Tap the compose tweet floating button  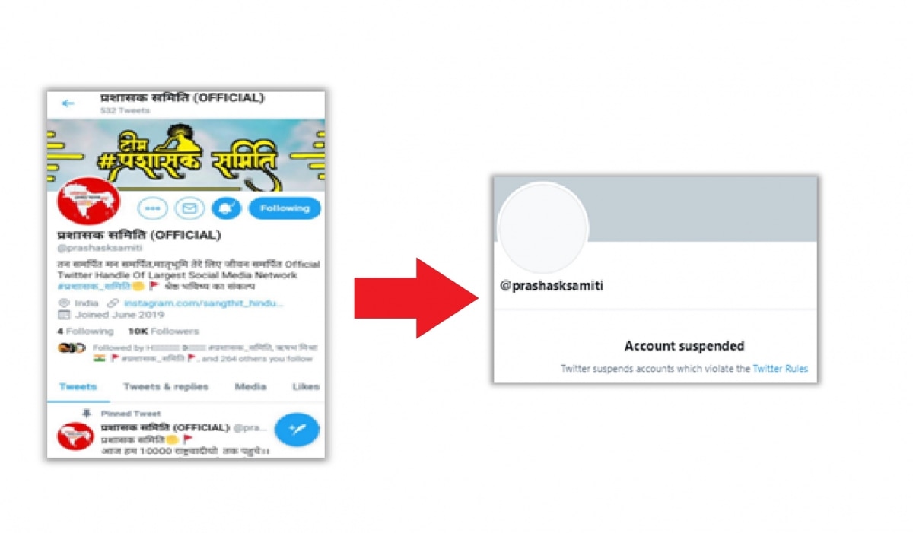click(x=297, y=430)
